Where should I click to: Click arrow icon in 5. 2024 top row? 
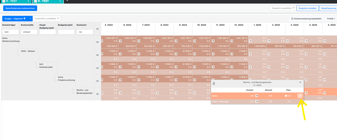[x=102, y=41]
